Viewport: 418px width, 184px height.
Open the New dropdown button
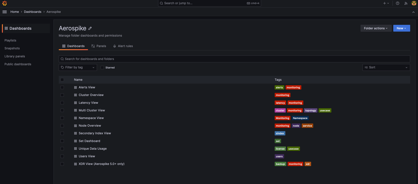401,28
